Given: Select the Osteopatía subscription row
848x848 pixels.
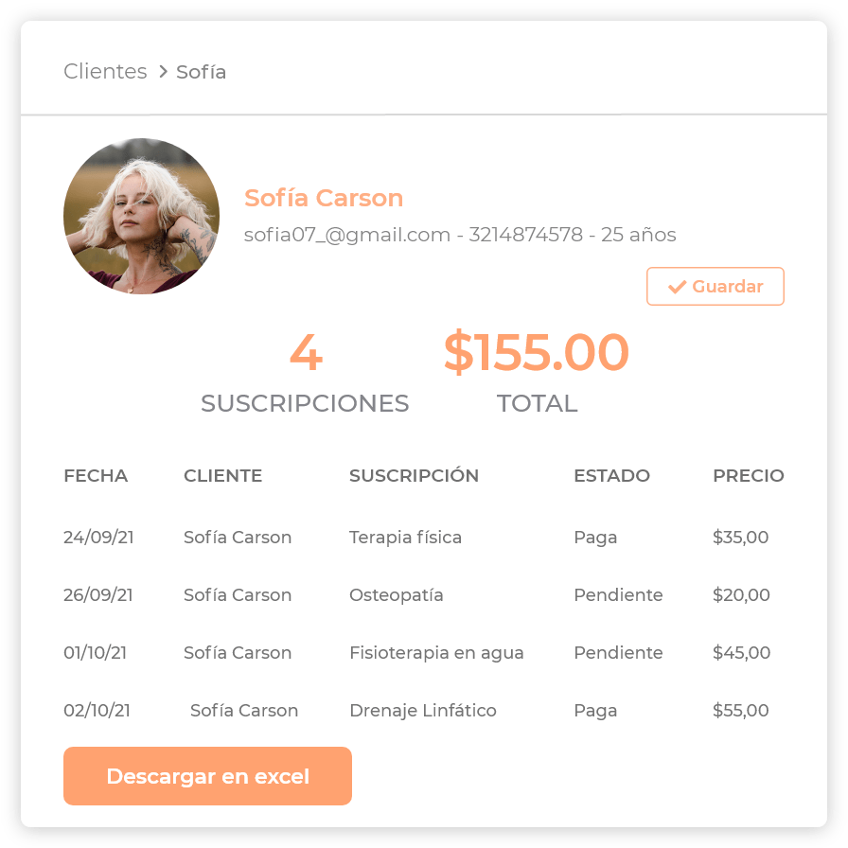Looking at the screenshot, I should (396, 595).
